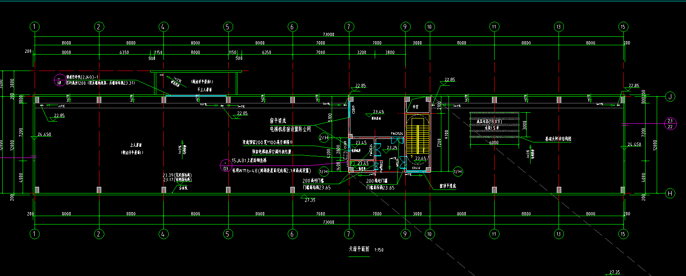Viewport: 686px width, 276px height.
Task: Click the magenta D3 detail callout circle
Action: [x=225, y=166]
